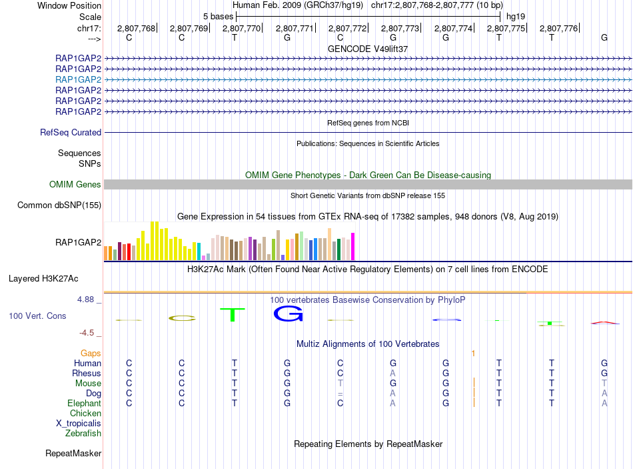Select the Elephant alignment row label
633x469 pixels.
pos(85,404)
